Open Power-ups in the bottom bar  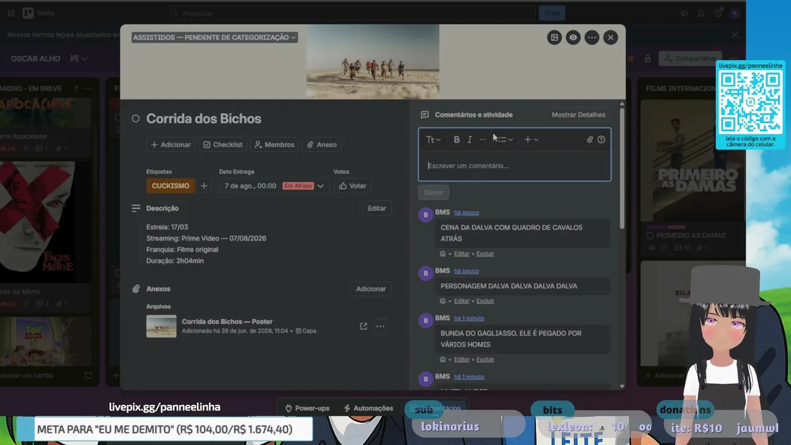tap(307, 409)
